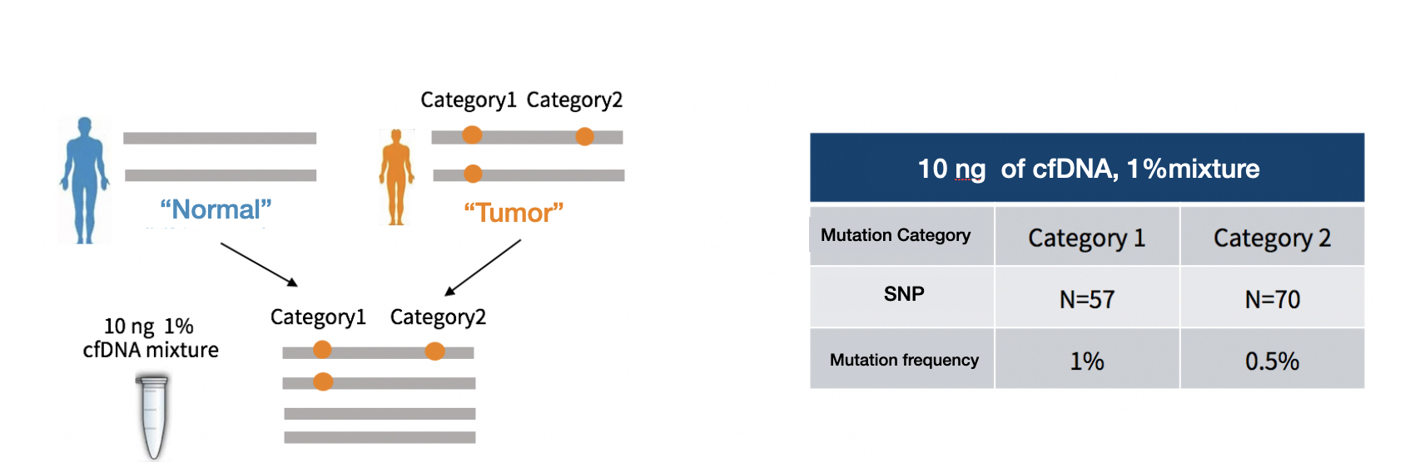Select the cfDNA sample tube icon
Screen dimensions: 1405x462
[153, 416]
